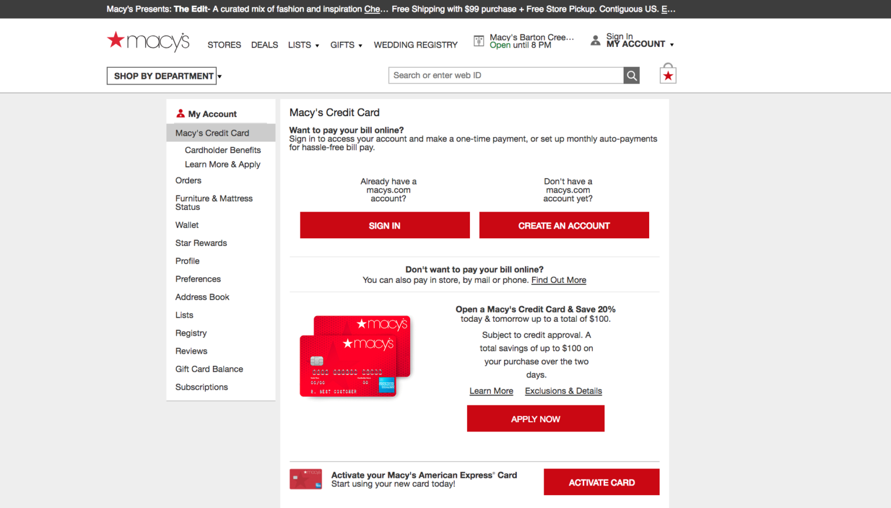Screen dimensions: 891x508
Task: Click the red My Account person icon
Action: [x=180, y=114]
